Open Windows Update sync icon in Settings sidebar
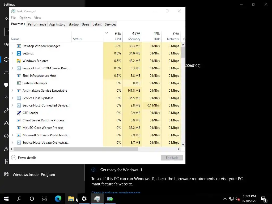 click(6, 59)
